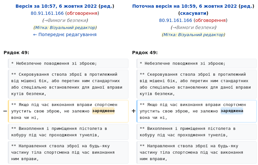Click скасувати to undo the edit

click(x=193, y=13)
